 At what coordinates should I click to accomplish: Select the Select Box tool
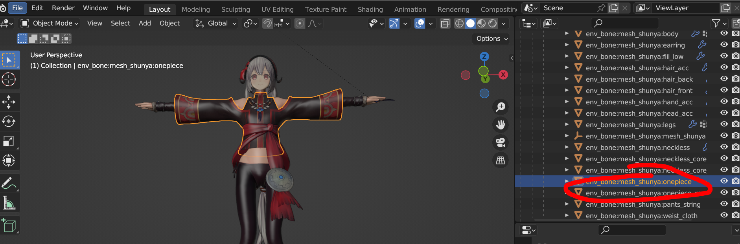(9, 60)
